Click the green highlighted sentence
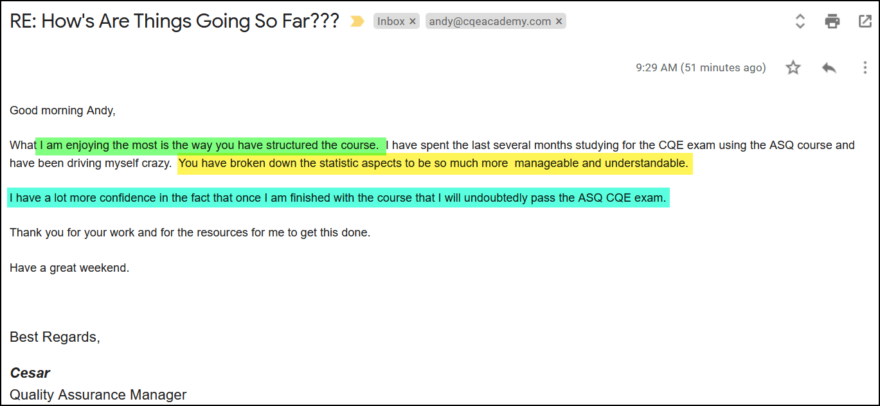 210,146
